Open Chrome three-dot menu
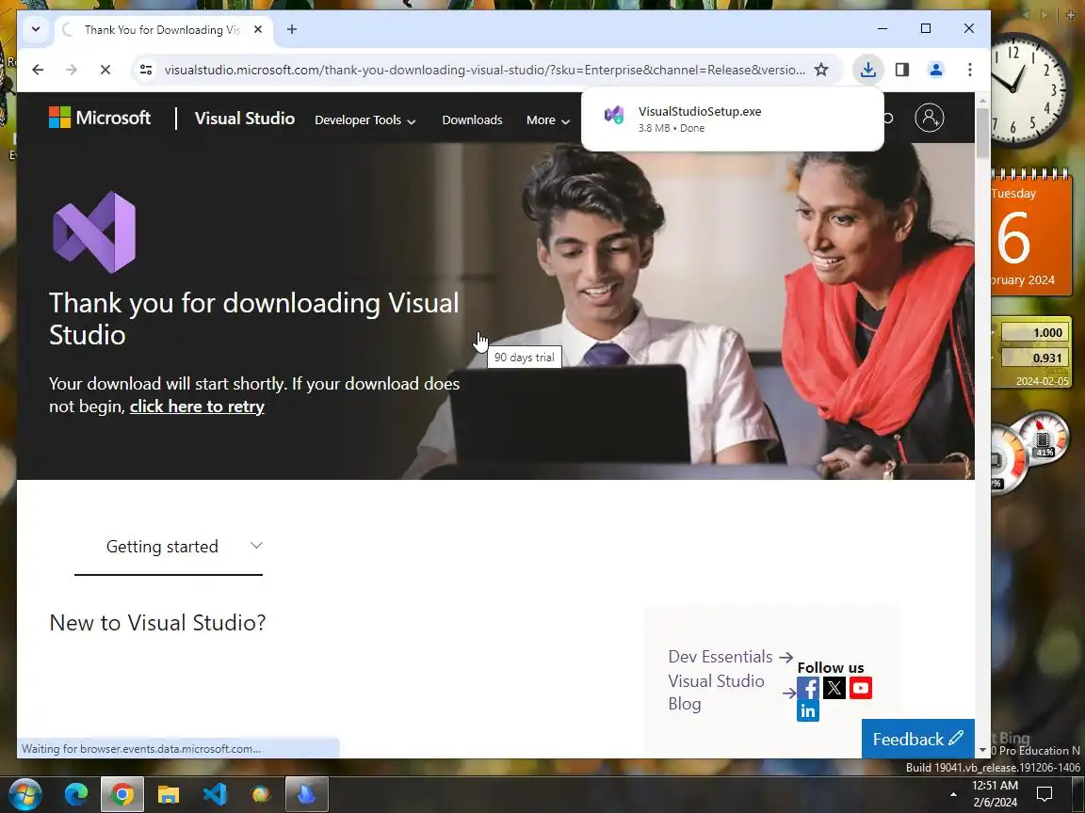Image resolution: width=1085 pixels, height=813 pixels. click(x=969, y=70)
